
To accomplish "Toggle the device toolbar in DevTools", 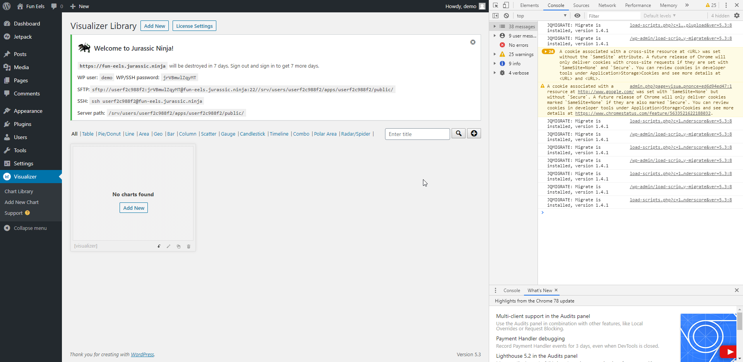I will [506, 5].
